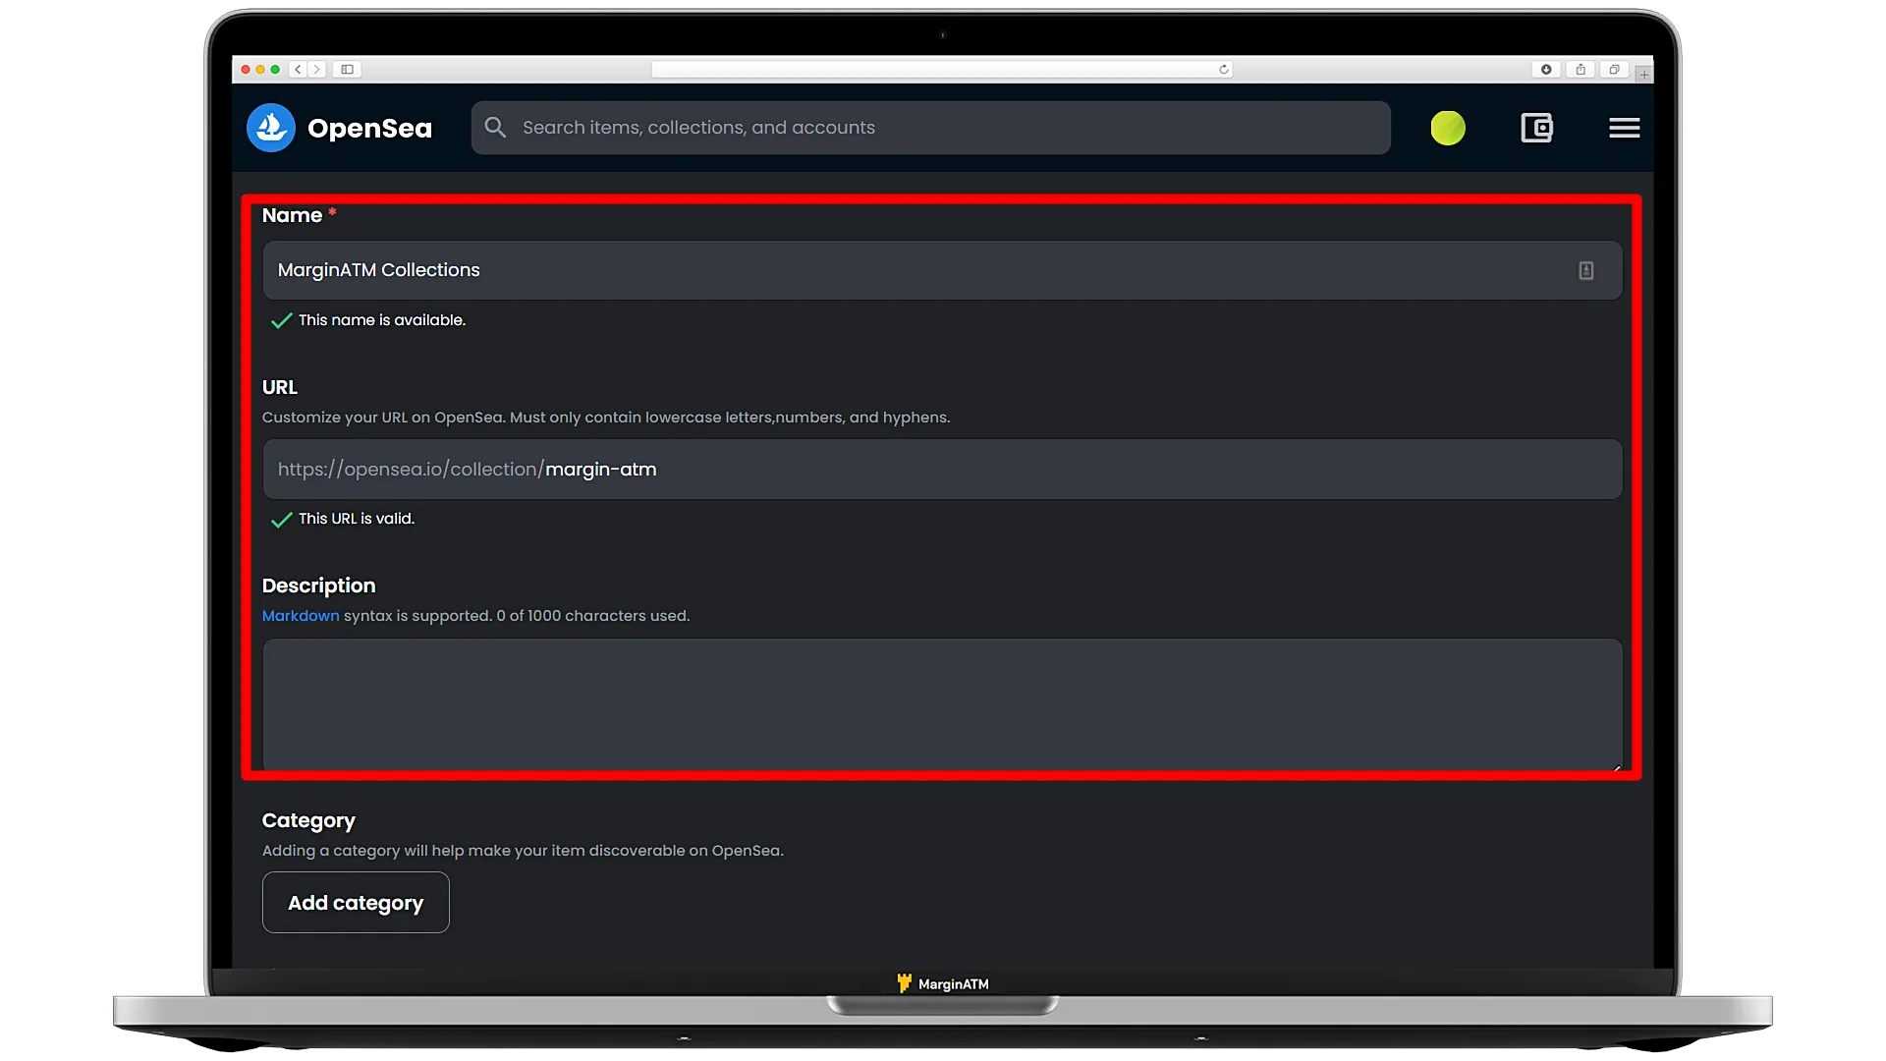Open a new tab with plus button
Image resolution: width=1886 pixels, height=1061 pixels.
[x=1643, y=75]
